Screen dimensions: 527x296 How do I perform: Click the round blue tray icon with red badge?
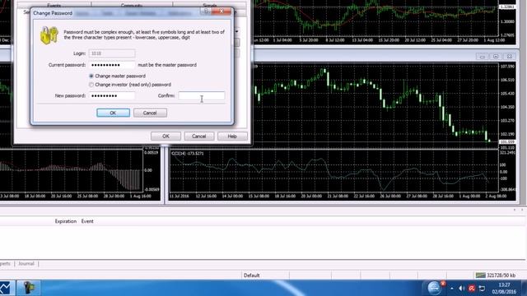[435, 288]
